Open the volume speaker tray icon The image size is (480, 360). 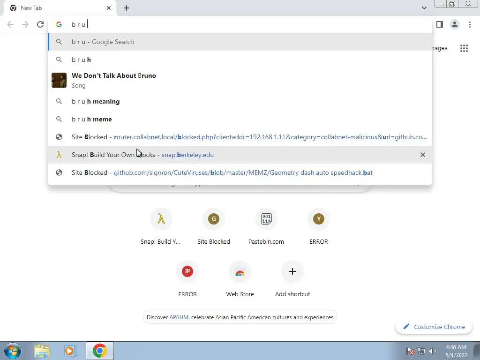point(433,351)
